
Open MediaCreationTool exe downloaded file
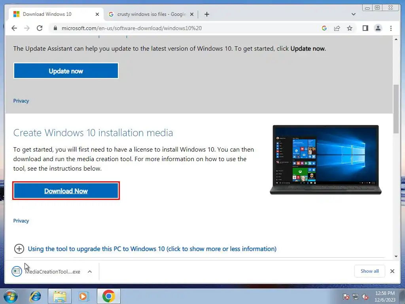point(47,272)
